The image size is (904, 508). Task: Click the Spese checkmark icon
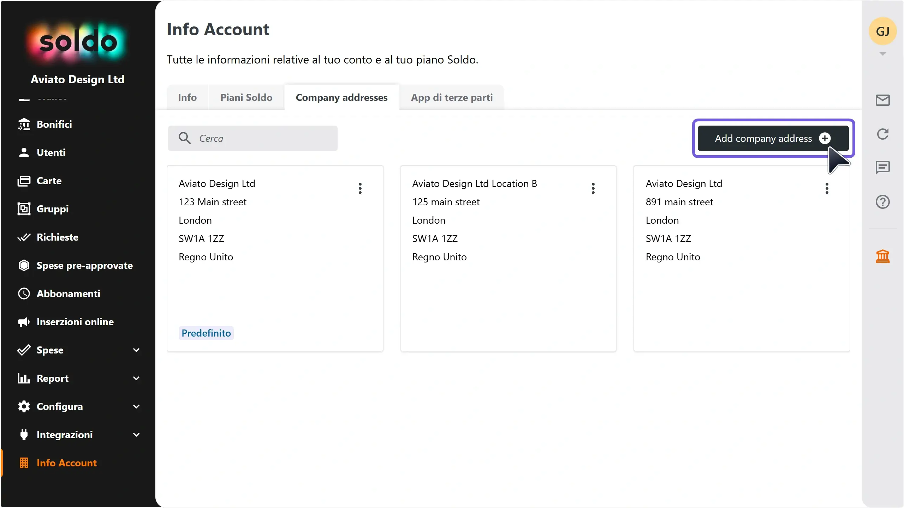point(24,350)
